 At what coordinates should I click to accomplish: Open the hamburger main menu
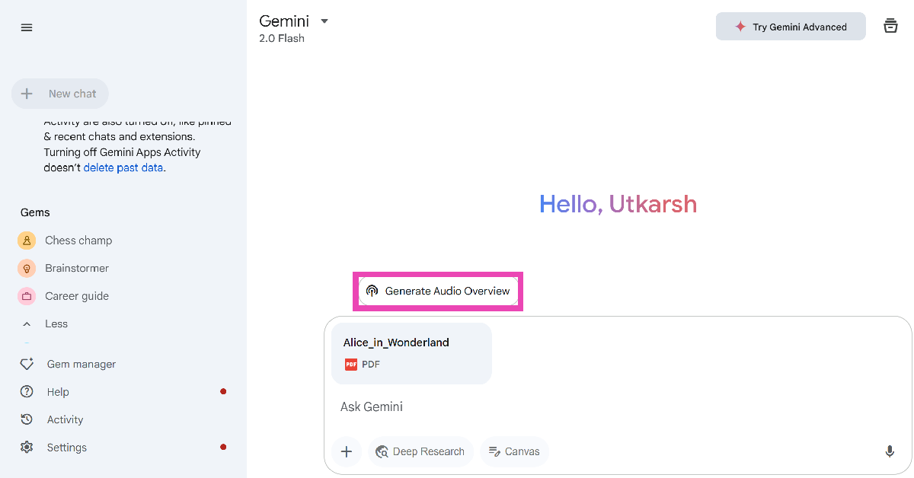(27, 27)
